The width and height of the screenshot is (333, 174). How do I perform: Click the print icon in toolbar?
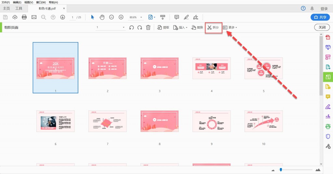click(24, 17)
